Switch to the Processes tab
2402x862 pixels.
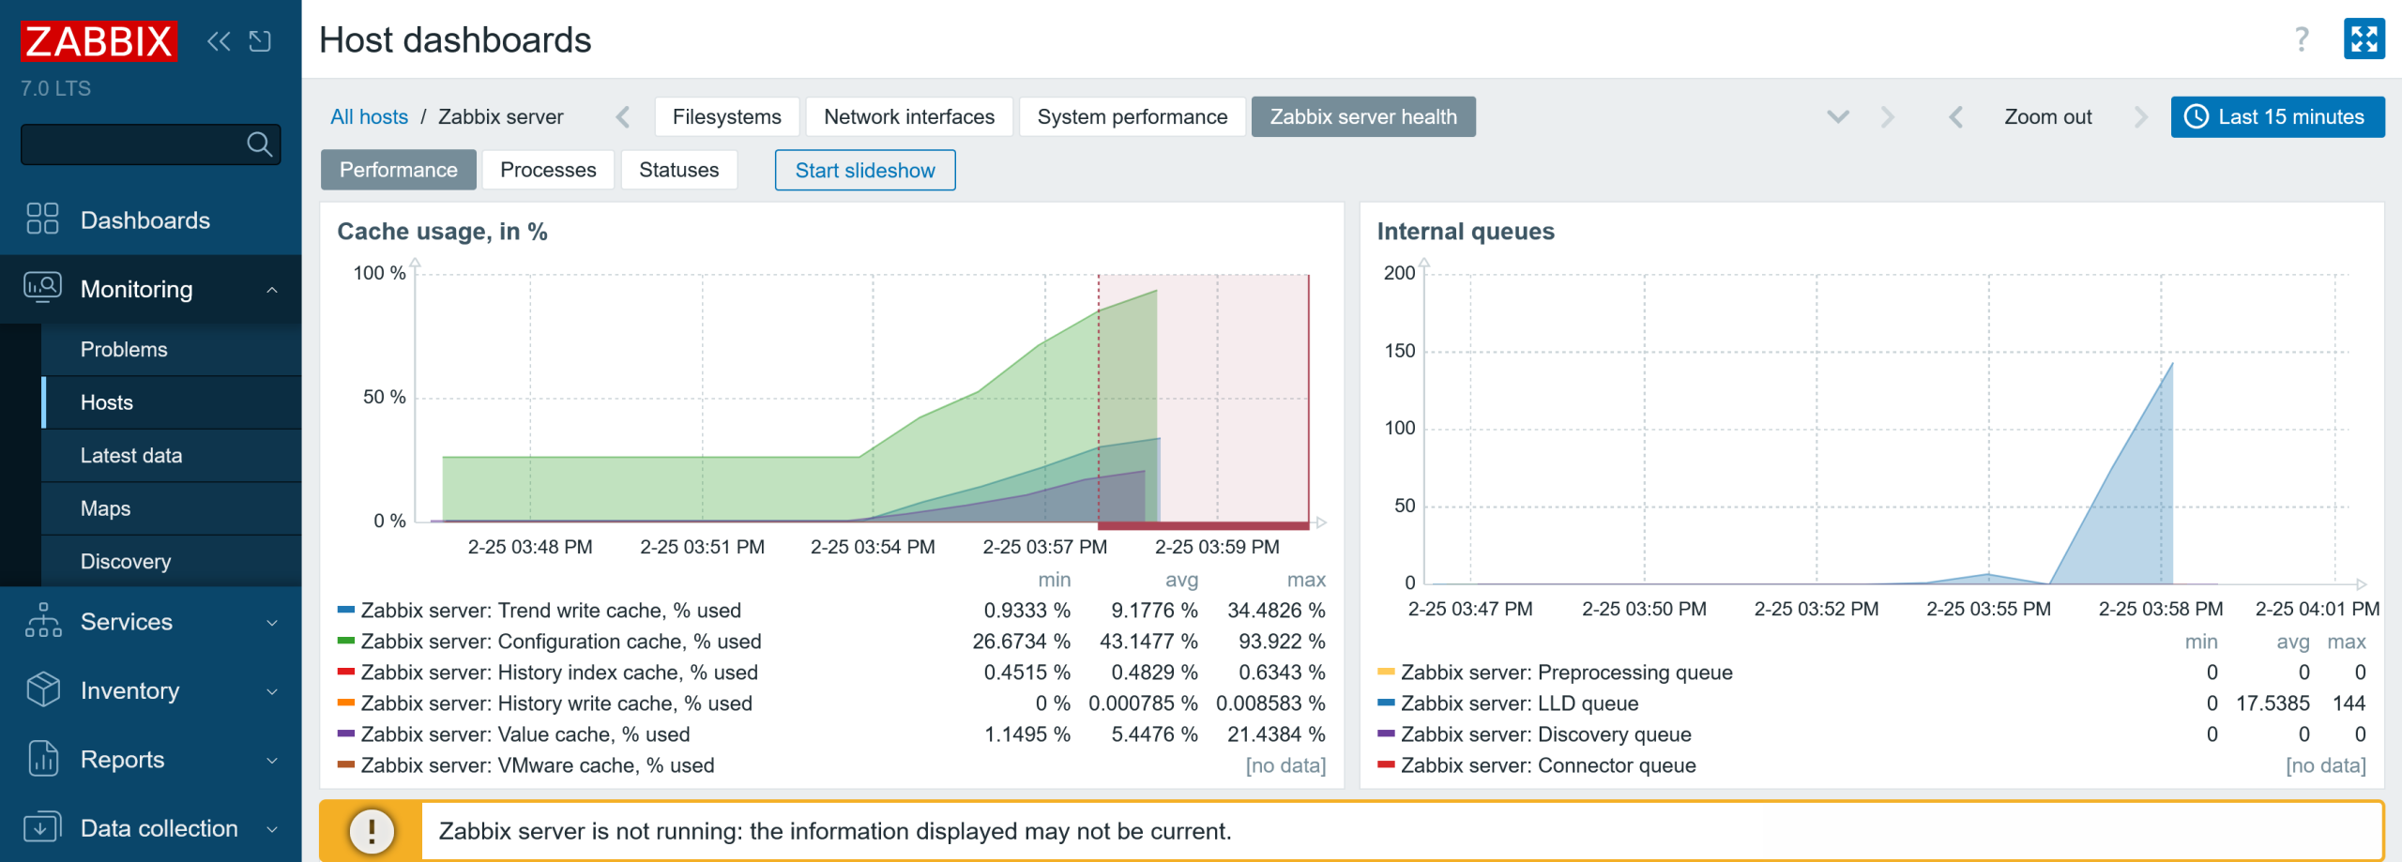point(548,170)
